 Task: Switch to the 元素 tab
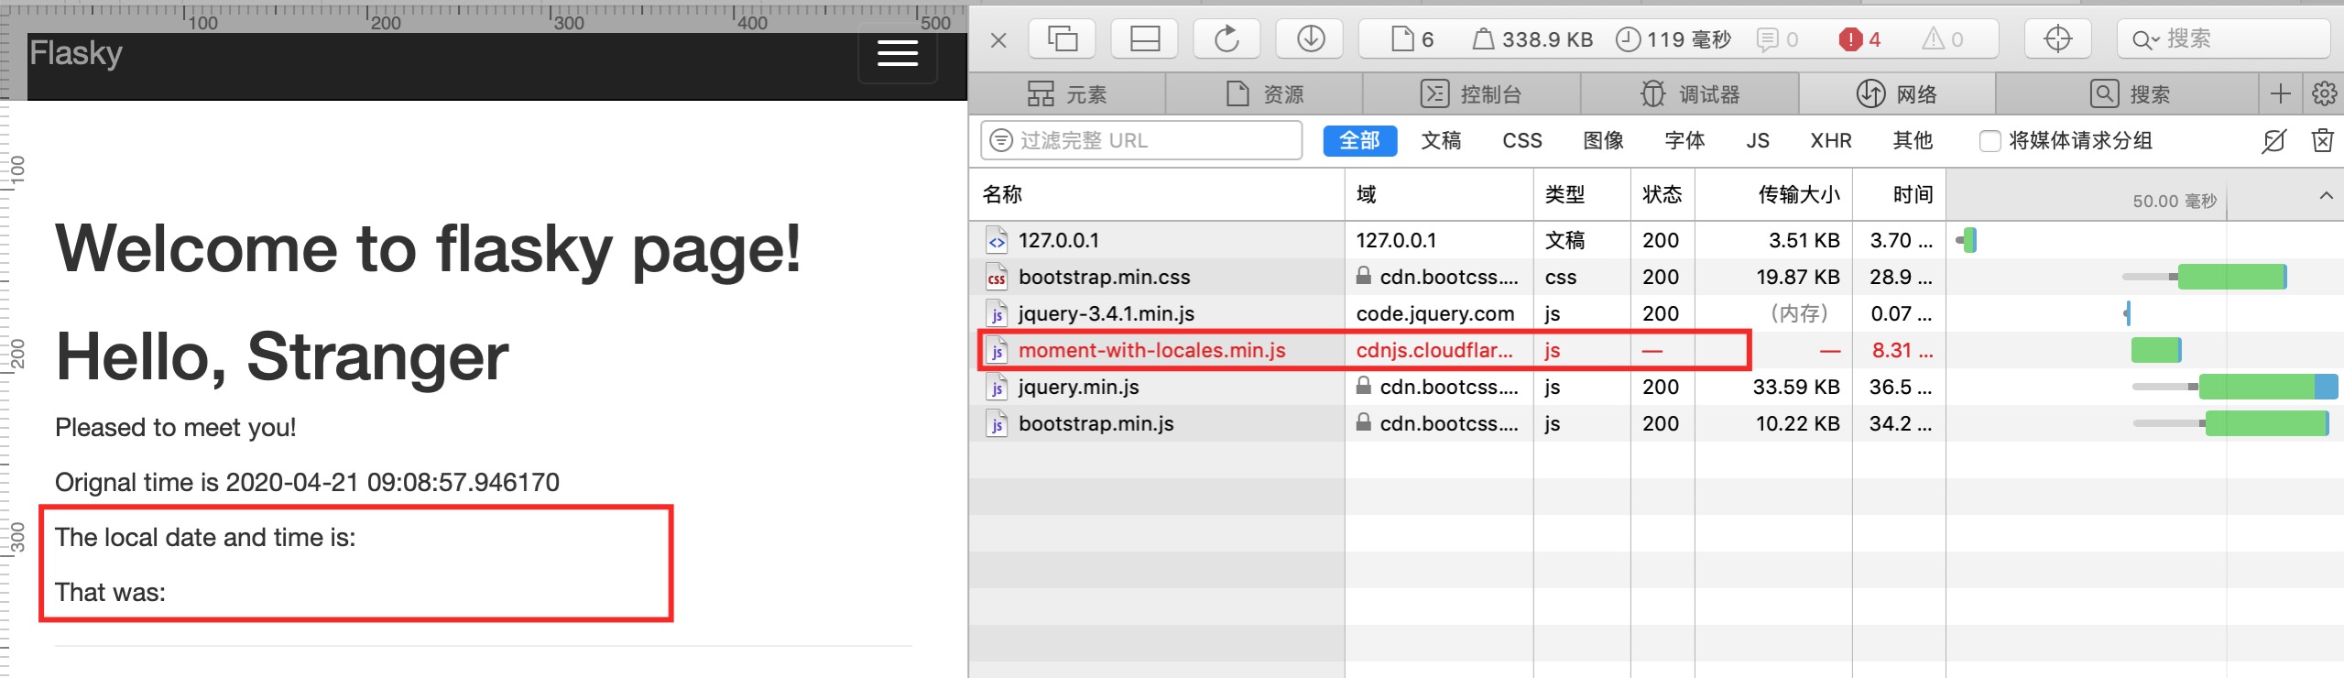click(1067, 93)
